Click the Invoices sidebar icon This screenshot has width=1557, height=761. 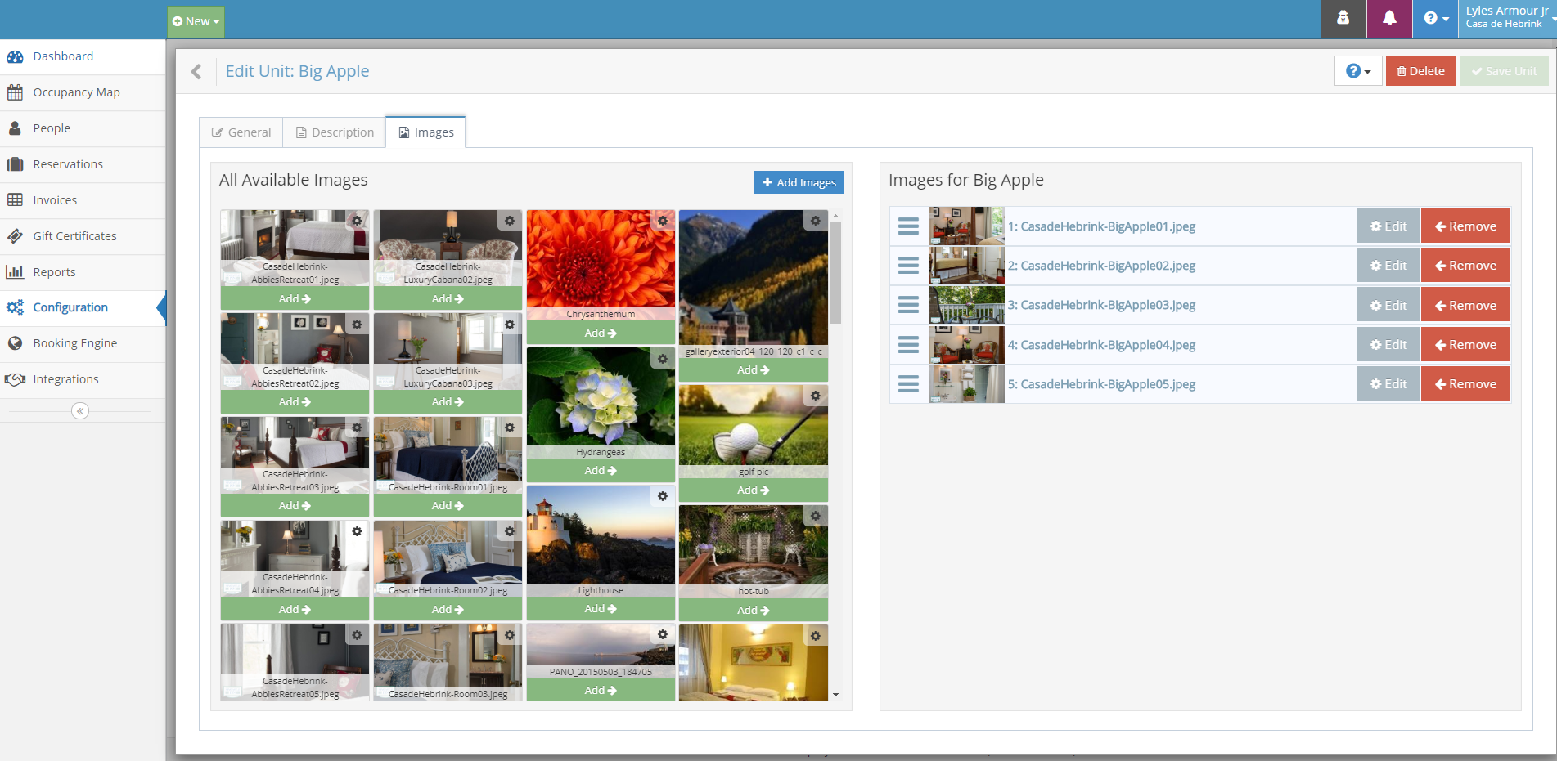pyautogui.click(x=15, y=199)
